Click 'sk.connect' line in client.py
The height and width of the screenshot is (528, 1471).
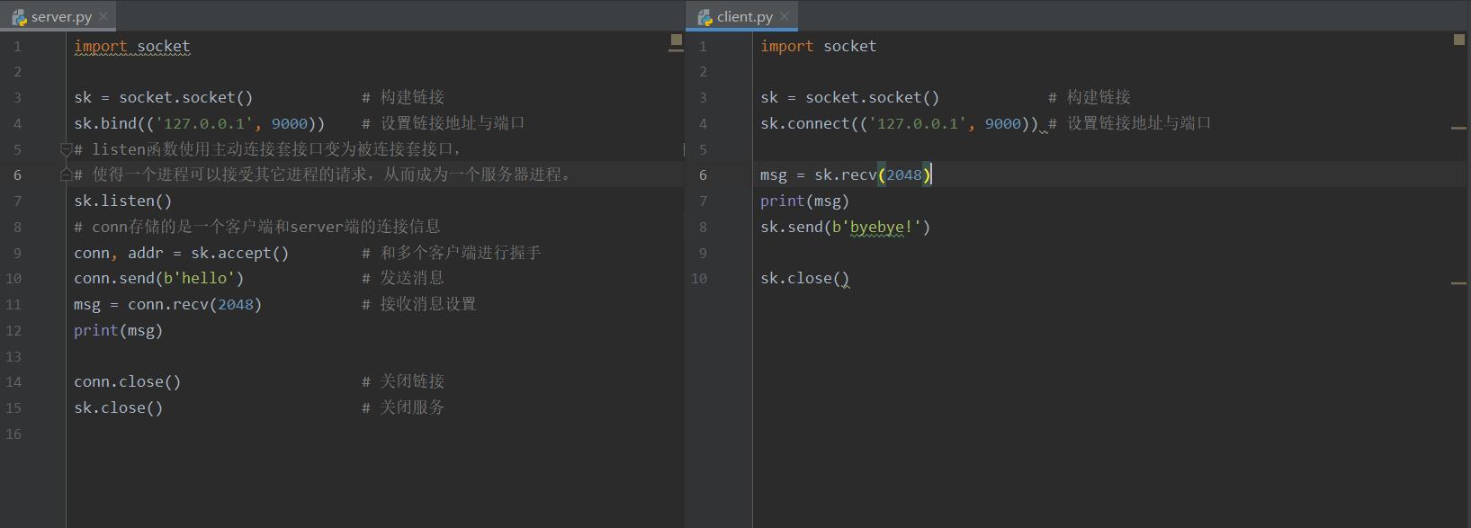[899, 123]
